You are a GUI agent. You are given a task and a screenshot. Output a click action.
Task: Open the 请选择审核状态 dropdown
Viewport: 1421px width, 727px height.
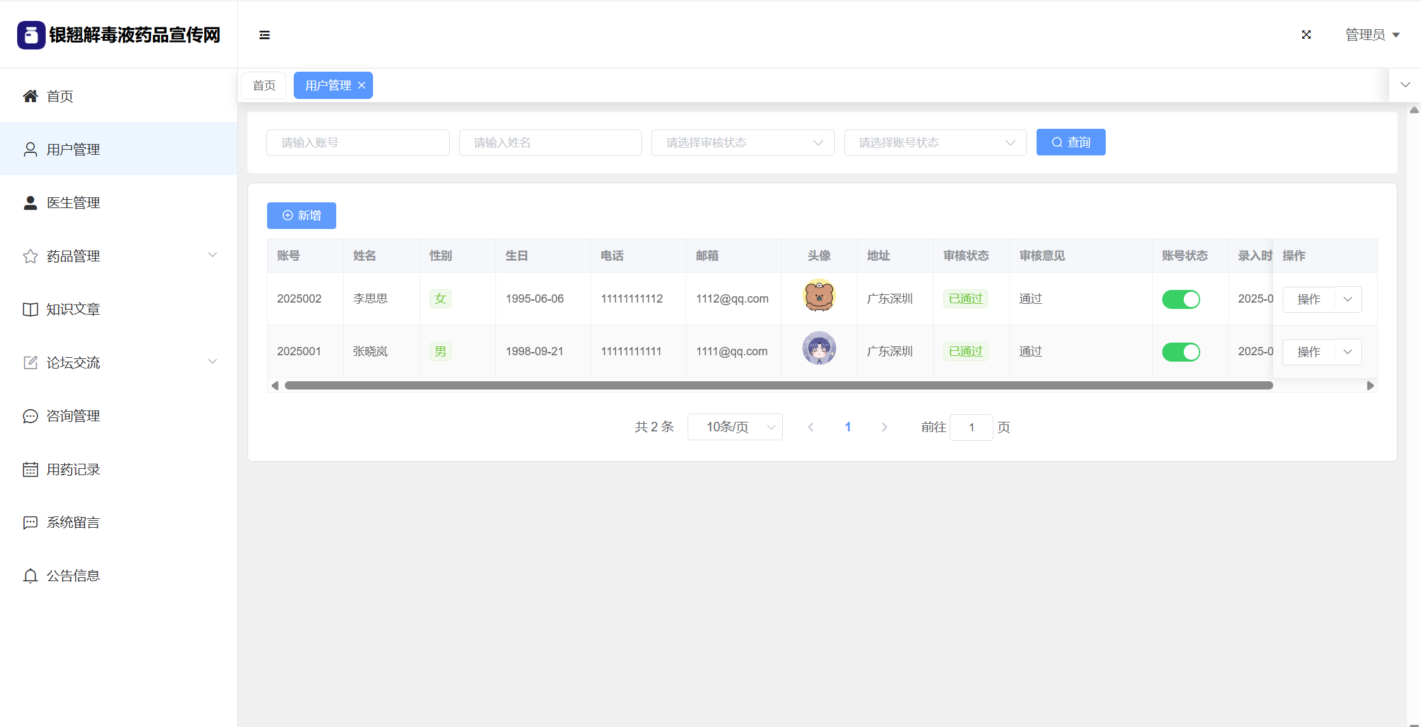[x=742, y=143]
